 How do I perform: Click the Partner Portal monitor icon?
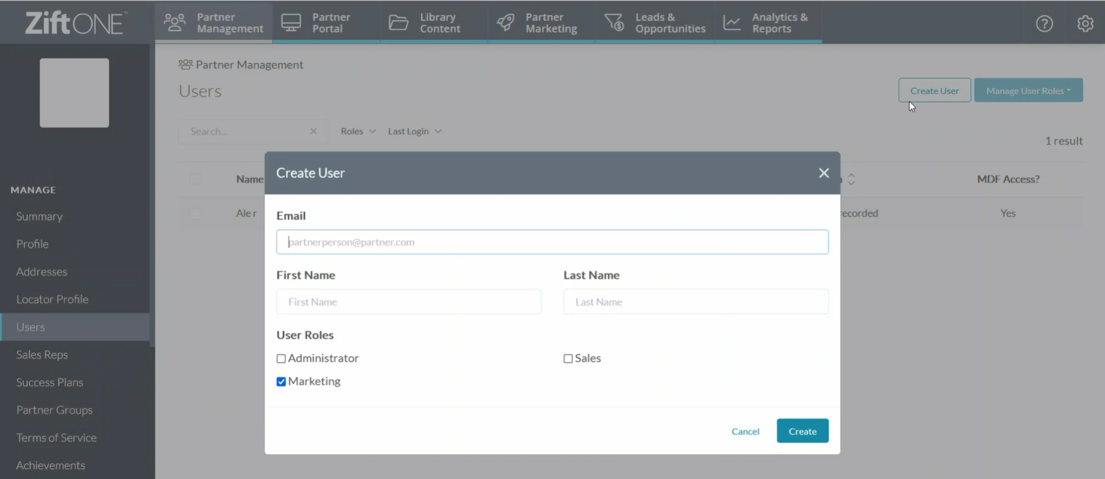click(291, 23)
